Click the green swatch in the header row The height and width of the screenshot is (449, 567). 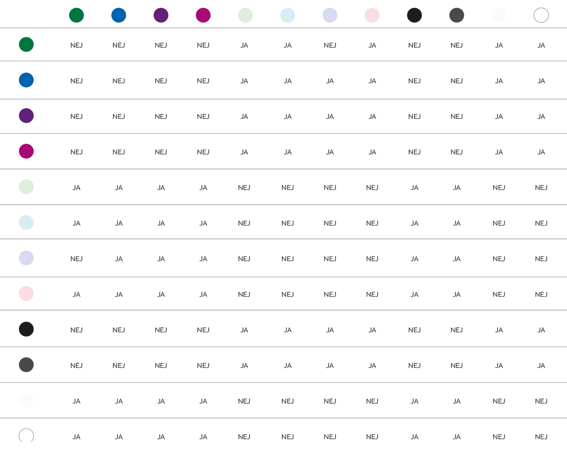pyautogui.click(x=76, y=15)
